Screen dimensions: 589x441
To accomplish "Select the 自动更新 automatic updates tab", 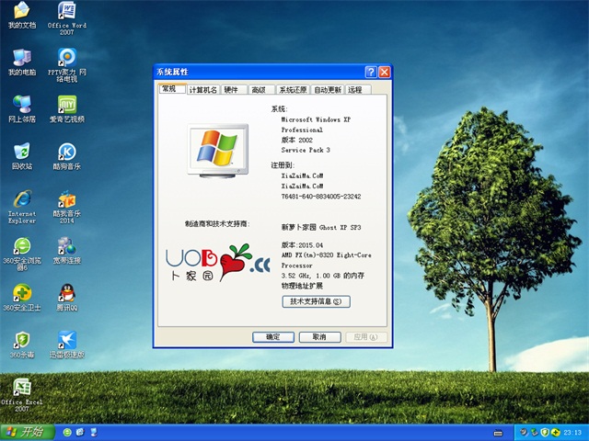I will pos(327,90).
